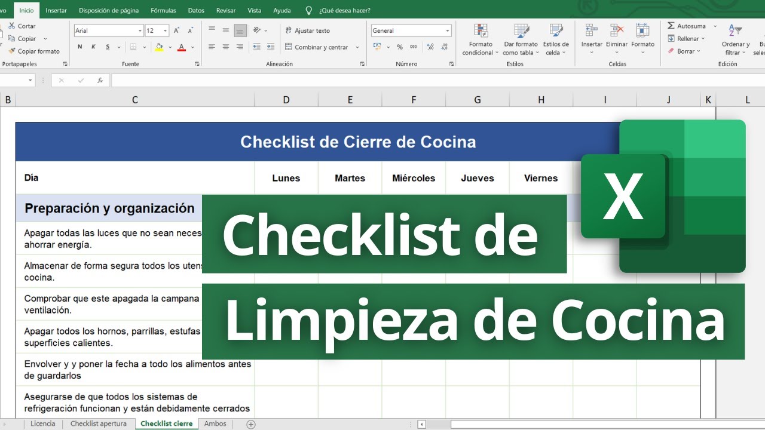Select column D header

(286, 100)
